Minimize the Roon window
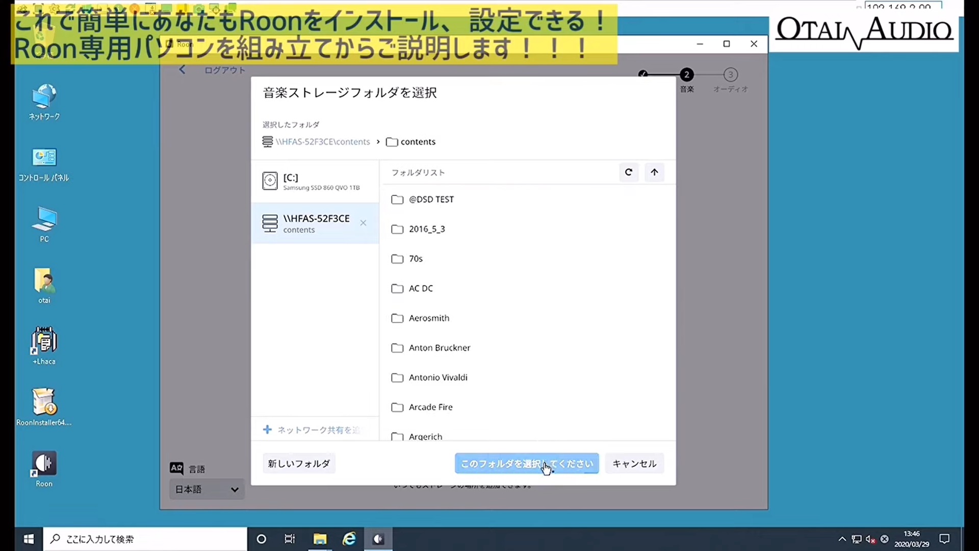This screenshot has width=979, height=551. click(700, 44)
